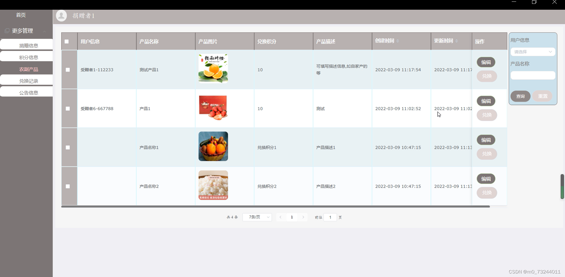Viewport: 565px width, 277px height.
Task: Open the rice product image thumbnail
Action: pyautogui.click(x=213, y=185)
